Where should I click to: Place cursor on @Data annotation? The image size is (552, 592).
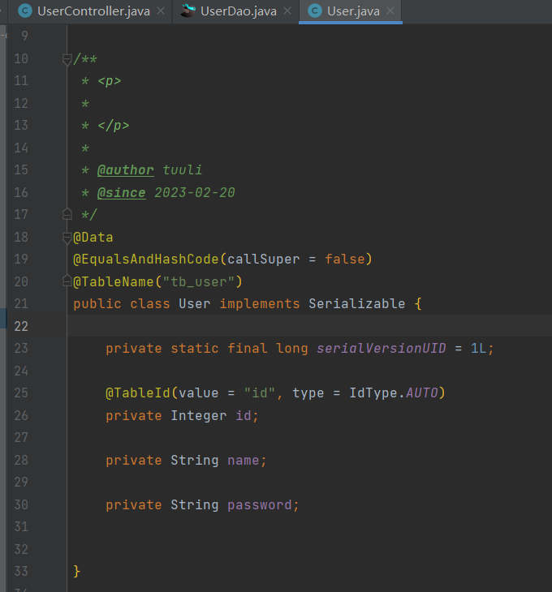(93, 238)
